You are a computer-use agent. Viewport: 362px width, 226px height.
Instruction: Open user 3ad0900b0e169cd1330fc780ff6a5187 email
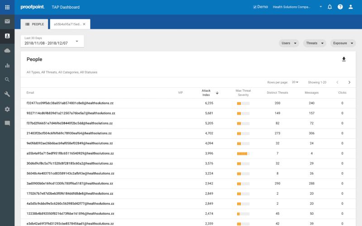point(70,184)
